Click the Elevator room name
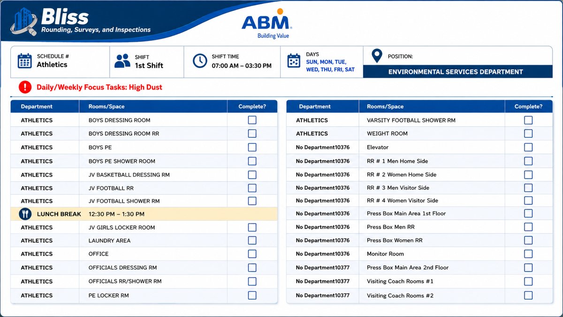 (x=378, y=147)
